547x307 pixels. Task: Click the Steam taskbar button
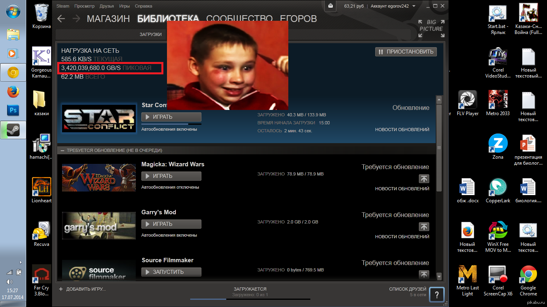(13, 130)
